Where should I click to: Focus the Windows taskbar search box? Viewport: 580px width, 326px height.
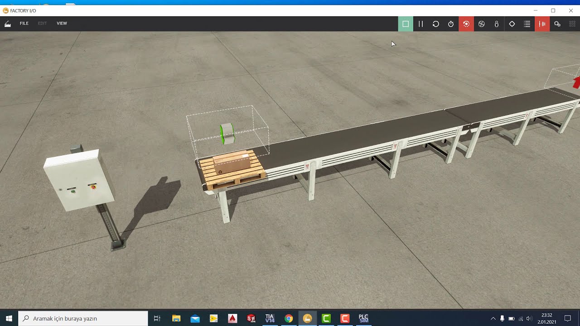coord(83,318)
